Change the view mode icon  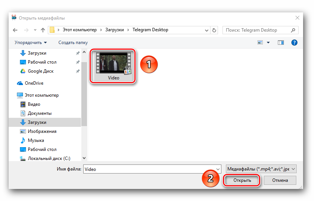pos(260,43)
